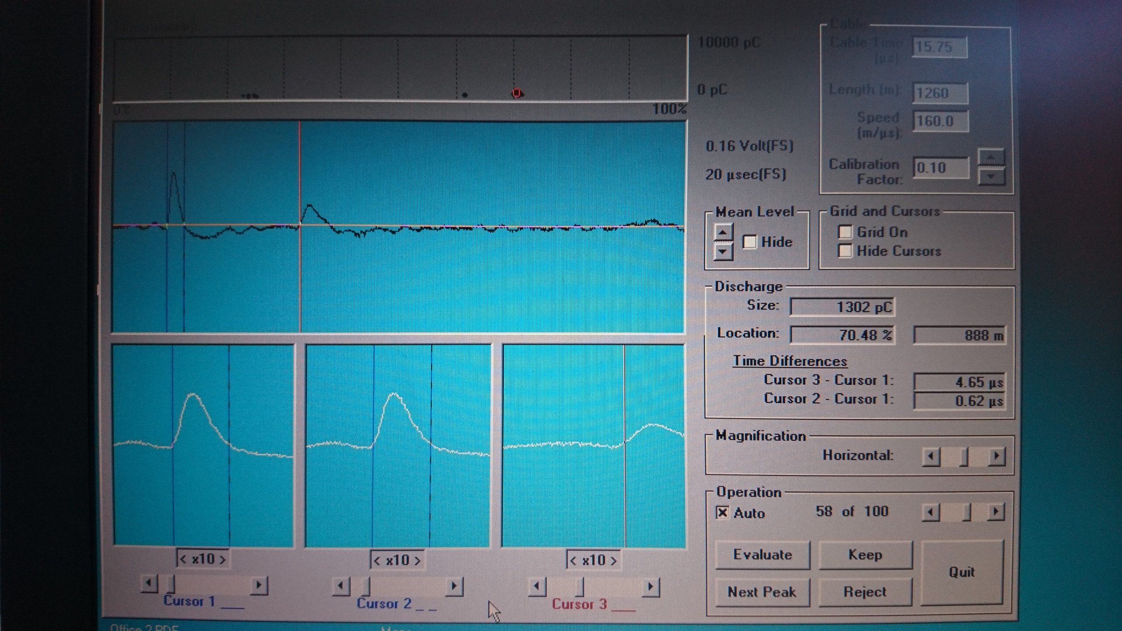Click the Location value 70.48 %
Screen dimensions: 1122x631
pos(842,335)
